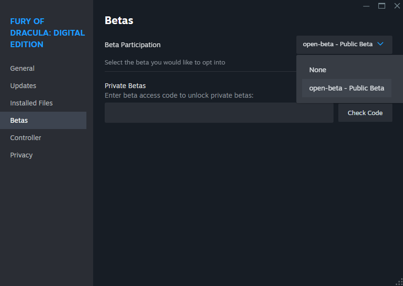Screen dimensions: 403x286
Task: Maximize the properties window
Action: click(382, 6)
